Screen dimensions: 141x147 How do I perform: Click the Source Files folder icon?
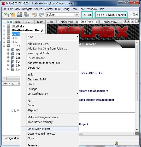[x=13, y=61]
